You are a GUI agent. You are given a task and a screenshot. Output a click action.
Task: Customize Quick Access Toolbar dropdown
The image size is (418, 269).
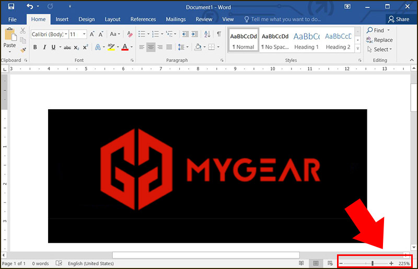tap(70, 6)
